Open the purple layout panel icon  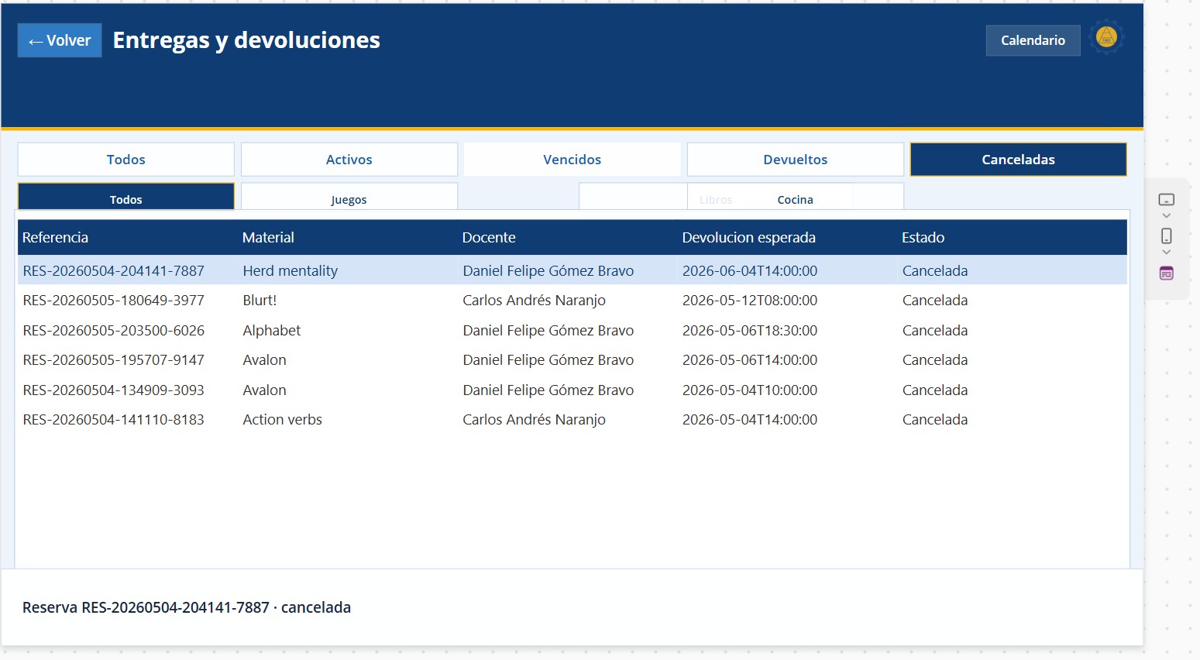click(1166, 273)
